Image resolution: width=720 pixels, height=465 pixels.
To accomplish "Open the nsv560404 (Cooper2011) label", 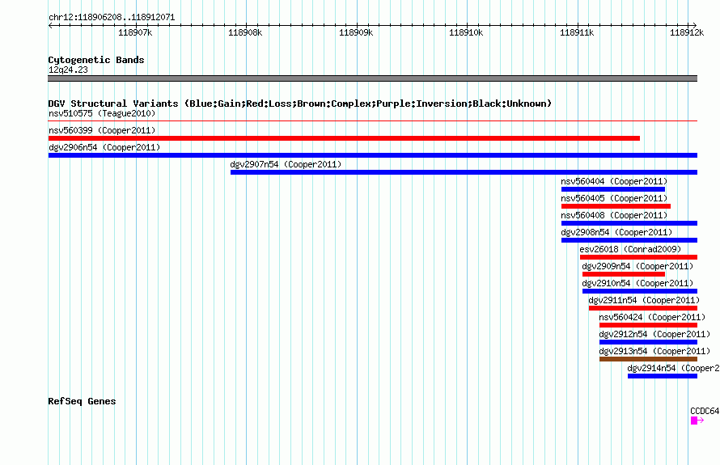I will click(x=614, y=181).
